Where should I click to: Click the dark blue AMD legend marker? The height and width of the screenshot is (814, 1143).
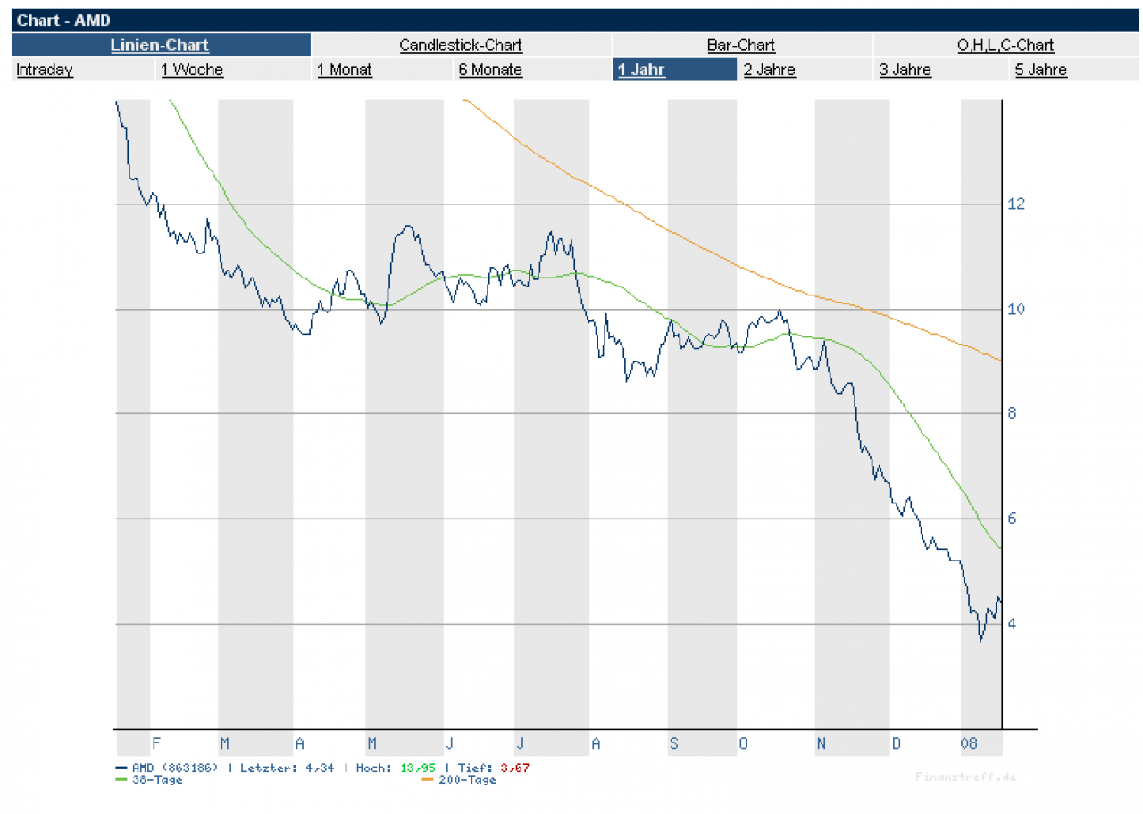121,768
